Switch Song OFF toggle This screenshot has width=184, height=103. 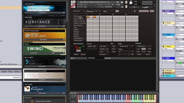click(133, 54)
